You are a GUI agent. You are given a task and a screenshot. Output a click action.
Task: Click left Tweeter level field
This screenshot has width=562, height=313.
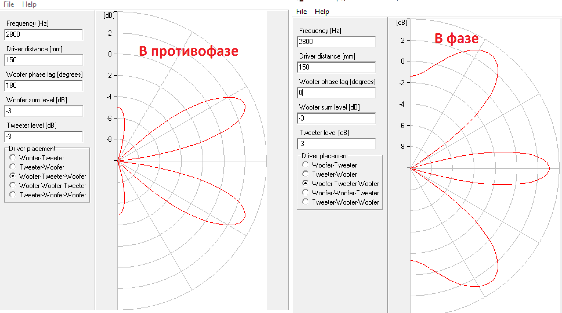pyautogui.click(x=44, y=137)
